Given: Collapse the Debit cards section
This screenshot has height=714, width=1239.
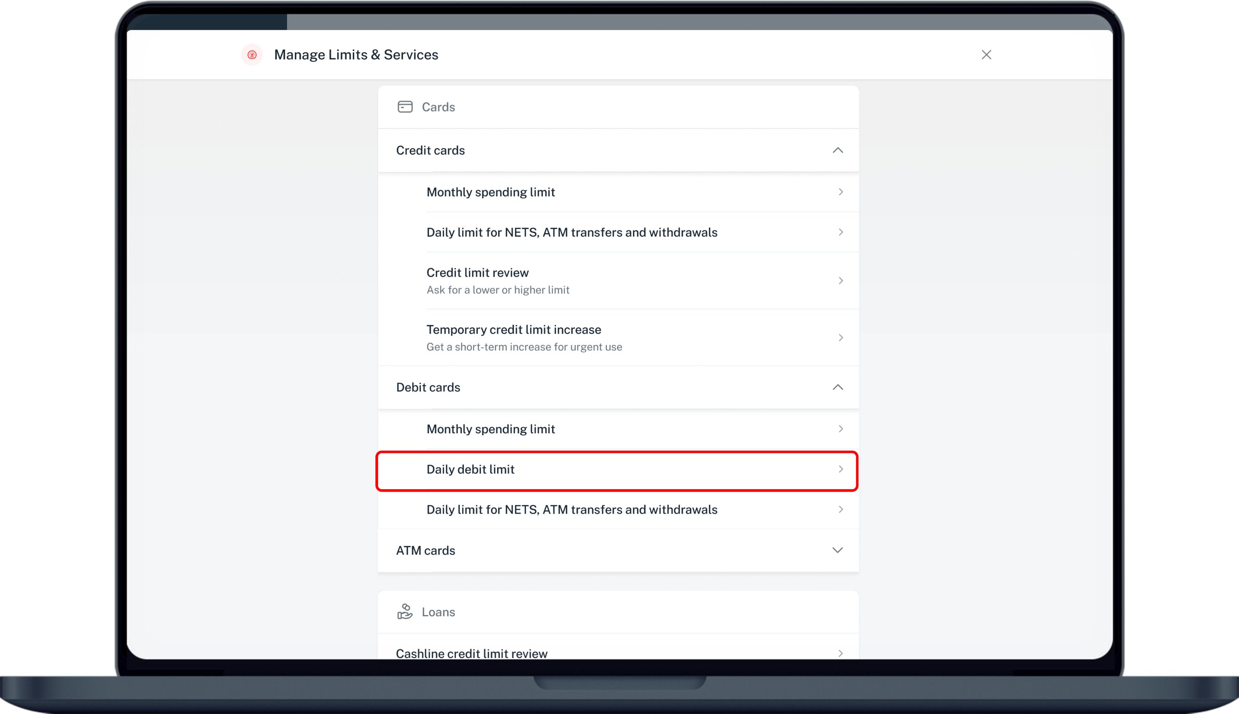Looking at the screenshot, I should coord(837,388).
